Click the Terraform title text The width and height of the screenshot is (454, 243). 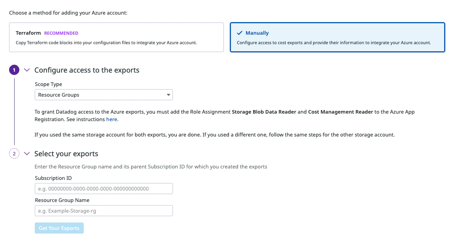tap(28, 33)
